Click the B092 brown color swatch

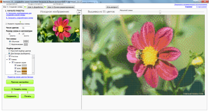pyautogui.click(x=24, y=71)
